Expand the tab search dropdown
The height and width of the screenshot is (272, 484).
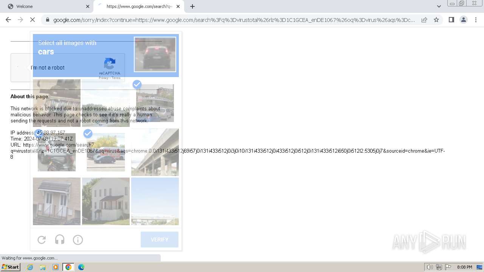point(439,6)
